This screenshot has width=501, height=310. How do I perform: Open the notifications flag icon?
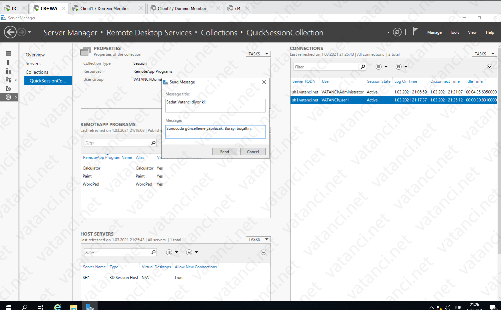click(415, 32)
